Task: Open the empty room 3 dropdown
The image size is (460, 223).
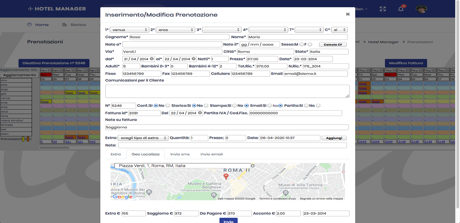Action: pyautogui.click(x=222, y=30)
